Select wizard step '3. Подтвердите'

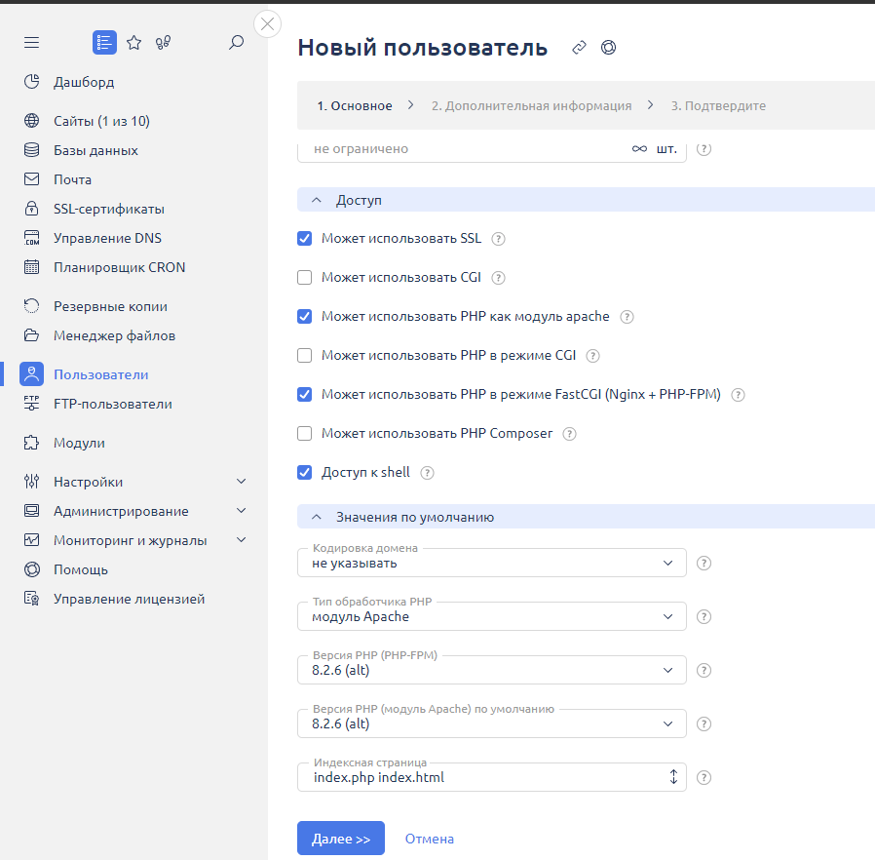pyautogui.click(x=718, y=105)
